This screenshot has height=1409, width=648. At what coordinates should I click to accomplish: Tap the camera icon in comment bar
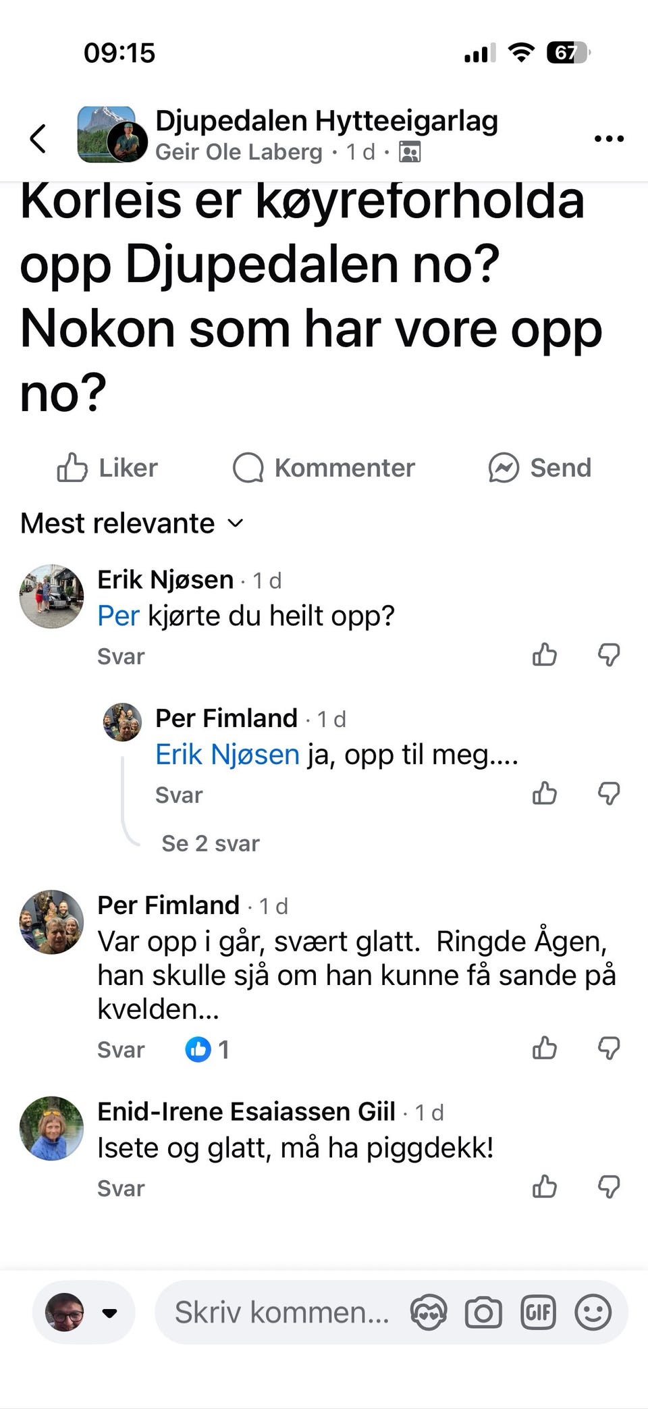tap(483, 1312)
